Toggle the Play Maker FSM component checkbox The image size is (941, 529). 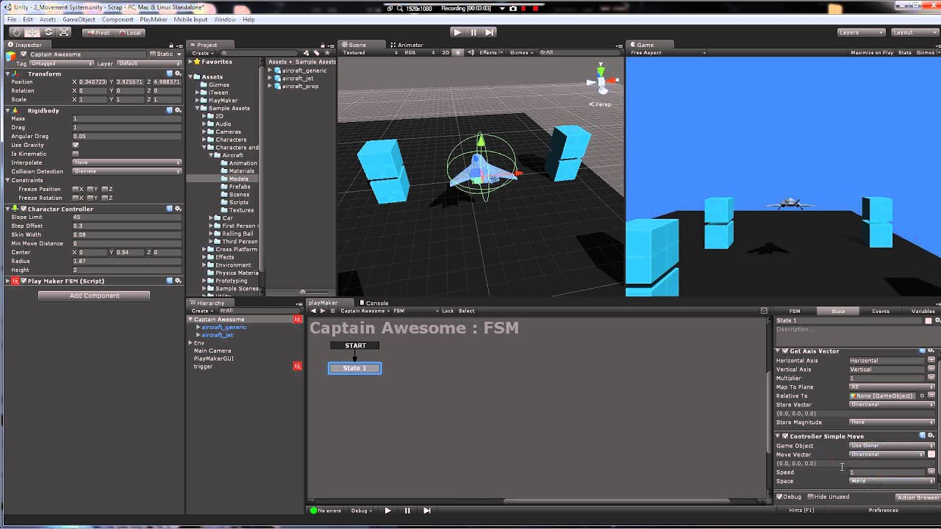pyautogui.click(x=24, y=281)
